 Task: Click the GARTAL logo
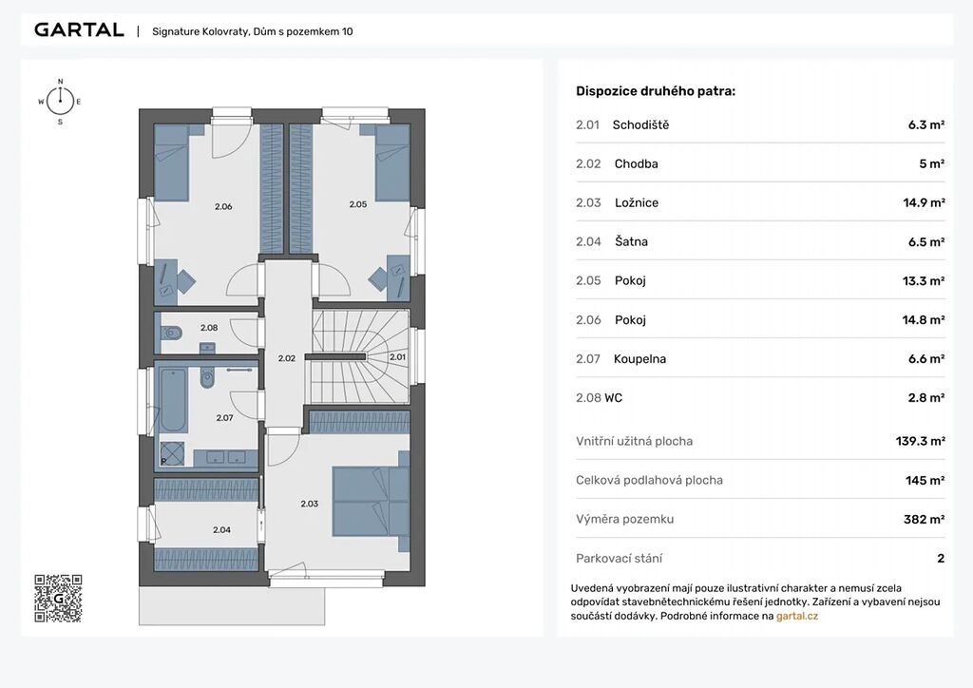point(79,30)
